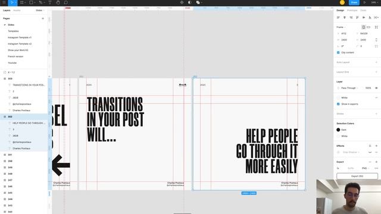
Task: Click the Dark selection color swatch
Action: (338, 130)
